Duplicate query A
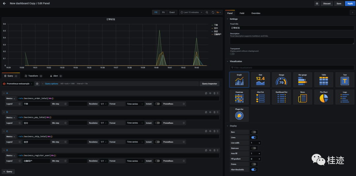This screenshot has height=176, width=356. pyautogui.click(x=206, y=93)
